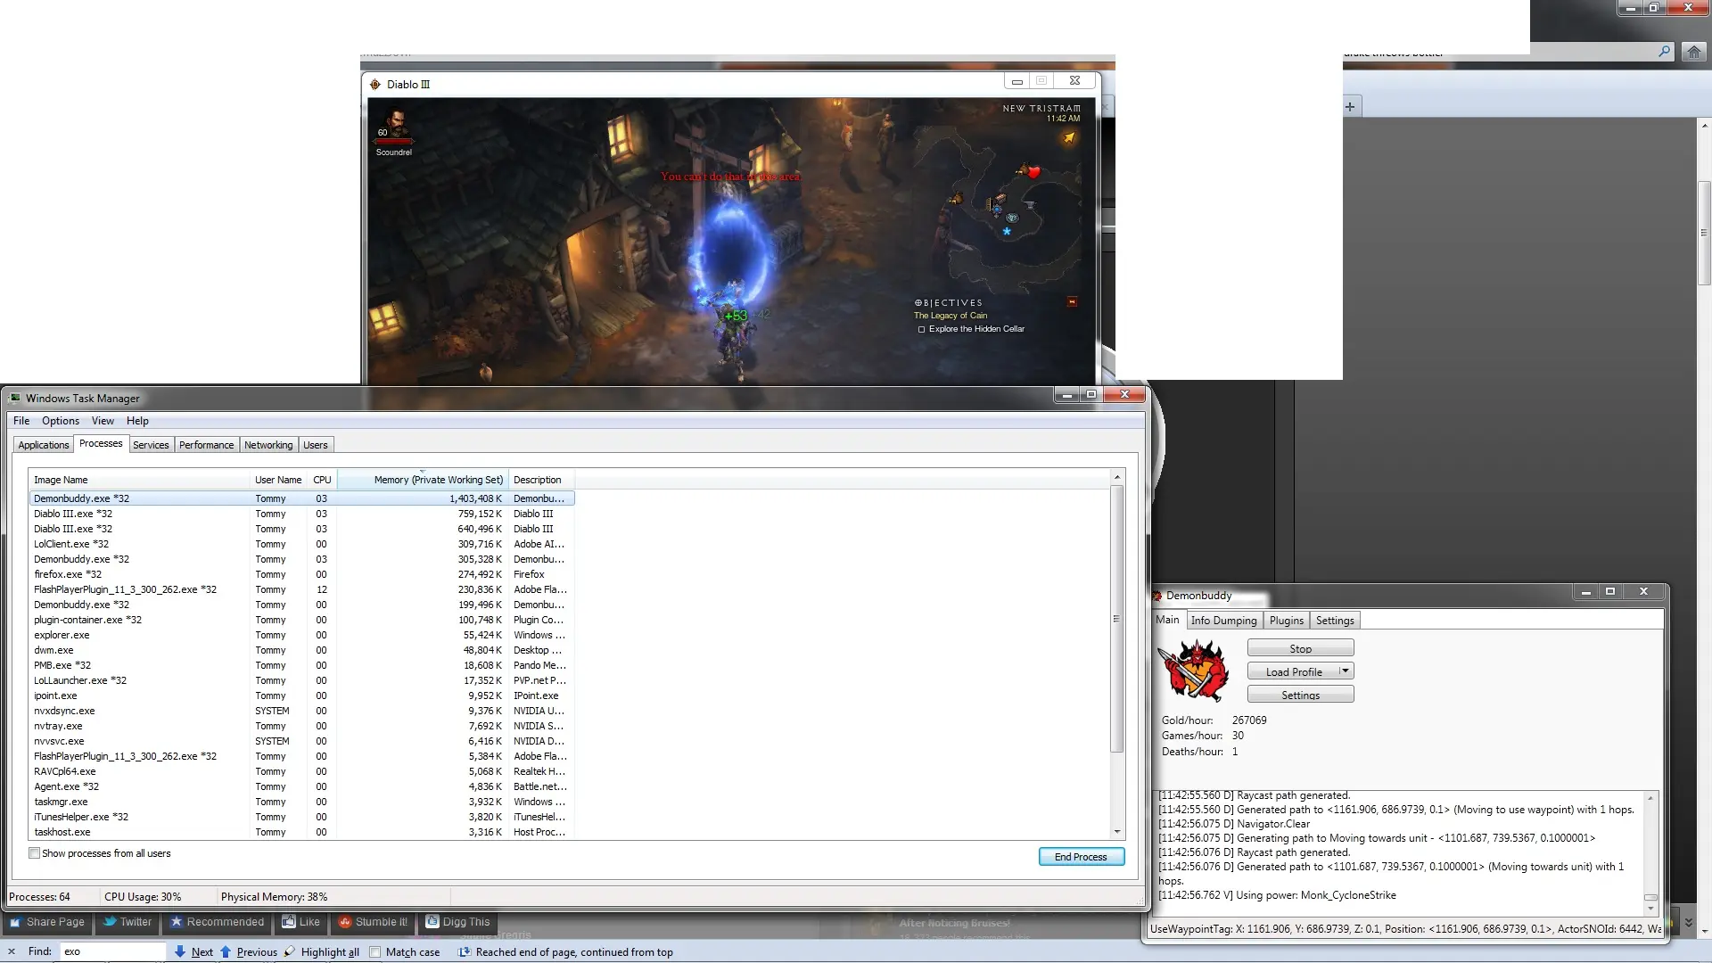Click the Firefox page scrollbar down arrow
Viewport: 1712px width, 963px height.
pos(1704,930)
